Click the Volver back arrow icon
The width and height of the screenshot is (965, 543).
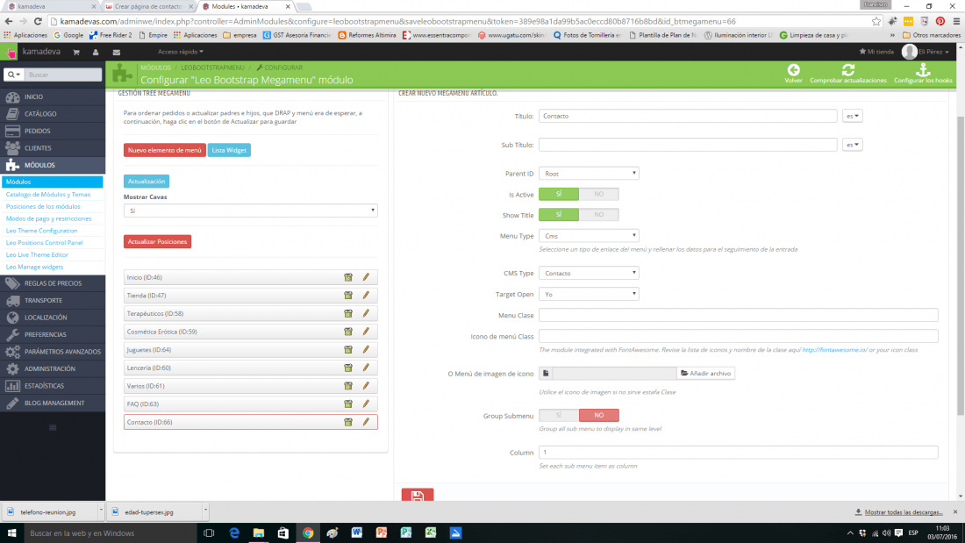pyautogui.click(x=793, y=69)
